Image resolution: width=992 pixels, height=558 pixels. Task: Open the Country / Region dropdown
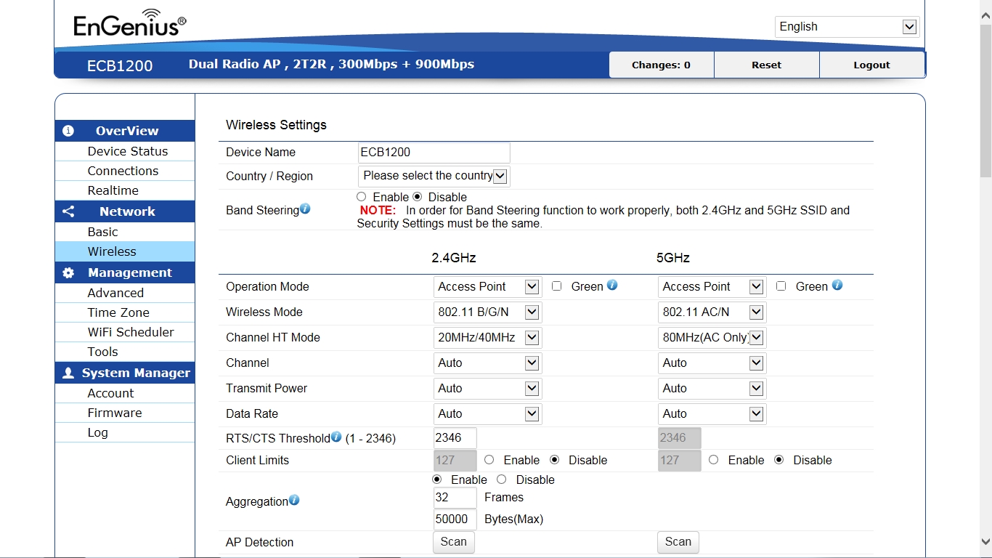434,176
